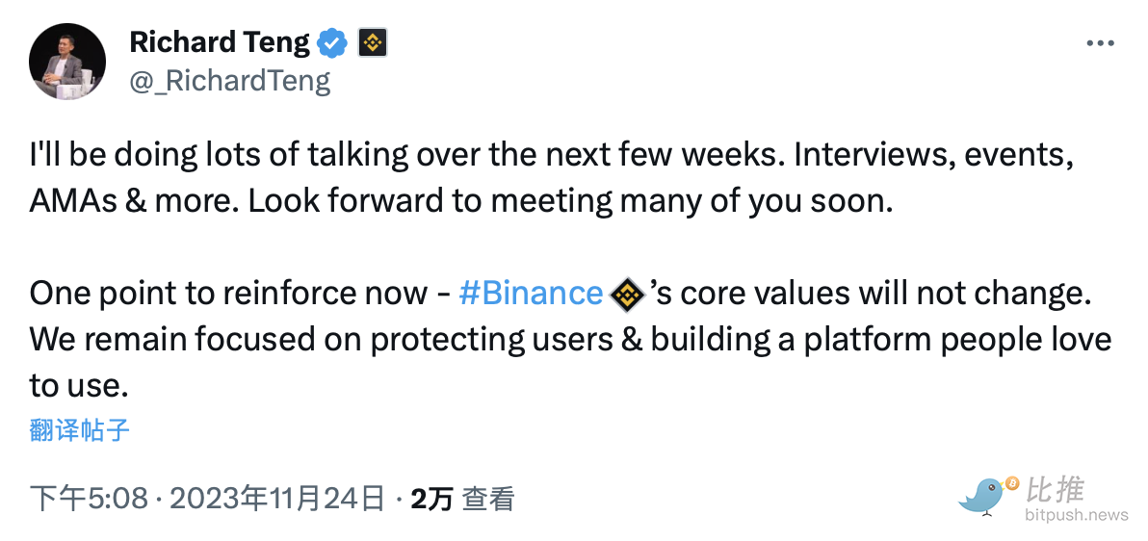Click the Binance logo emoji after the hashtag

pyautogui.click(x=628, y=294)
